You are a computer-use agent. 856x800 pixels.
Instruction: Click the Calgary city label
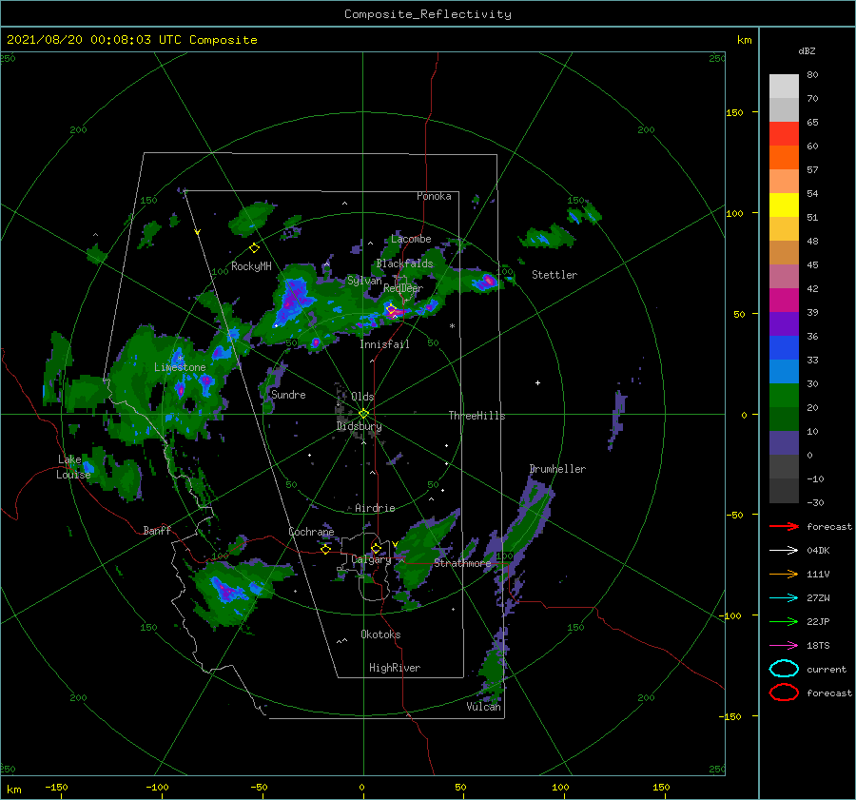[x=371, y=559]
